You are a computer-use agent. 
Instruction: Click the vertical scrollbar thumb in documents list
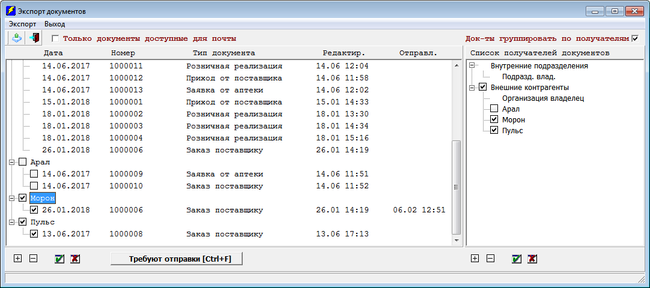(457, 187)
